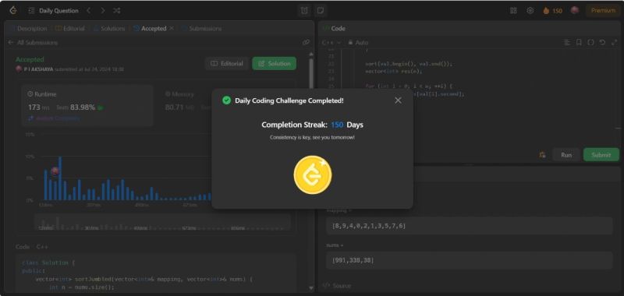This screenshot has height=296, width=624.
Task: Click the Premium button
Action: [603, 11]
